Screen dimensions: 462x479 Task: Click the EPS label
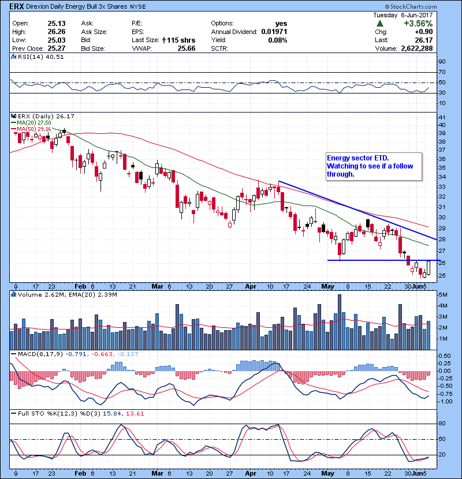coord(138,32)
